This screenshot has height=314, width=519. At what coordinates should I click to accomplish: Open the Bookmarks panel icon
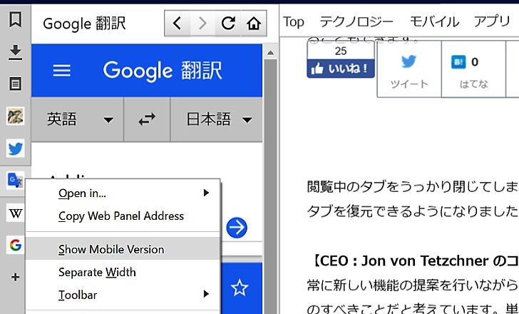point(15,19)
